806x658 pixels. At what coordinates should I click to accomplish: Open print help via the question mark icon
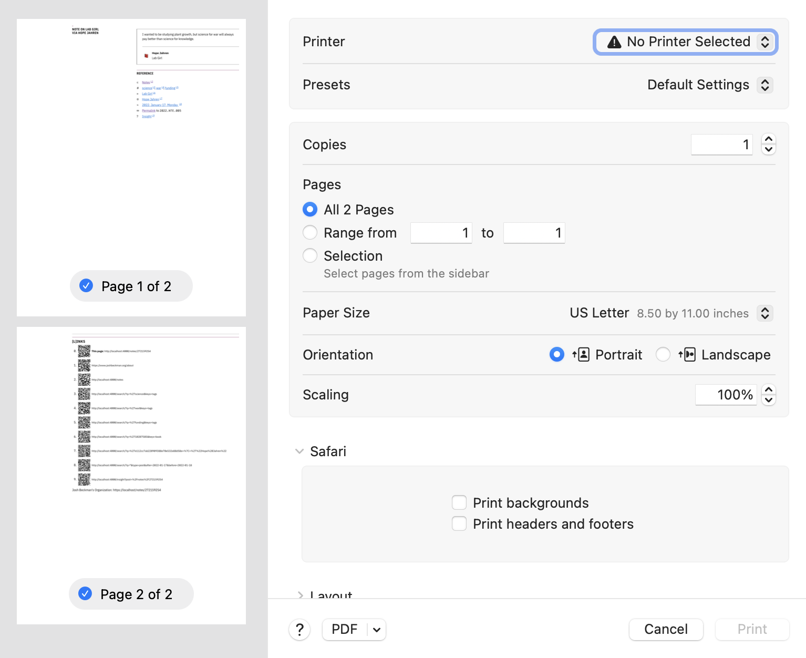[x=299, y=629]
